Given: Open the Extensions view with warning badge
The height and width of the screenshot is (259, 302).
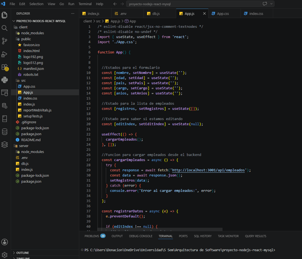Looking at the screenshot, I should [5, 68].
